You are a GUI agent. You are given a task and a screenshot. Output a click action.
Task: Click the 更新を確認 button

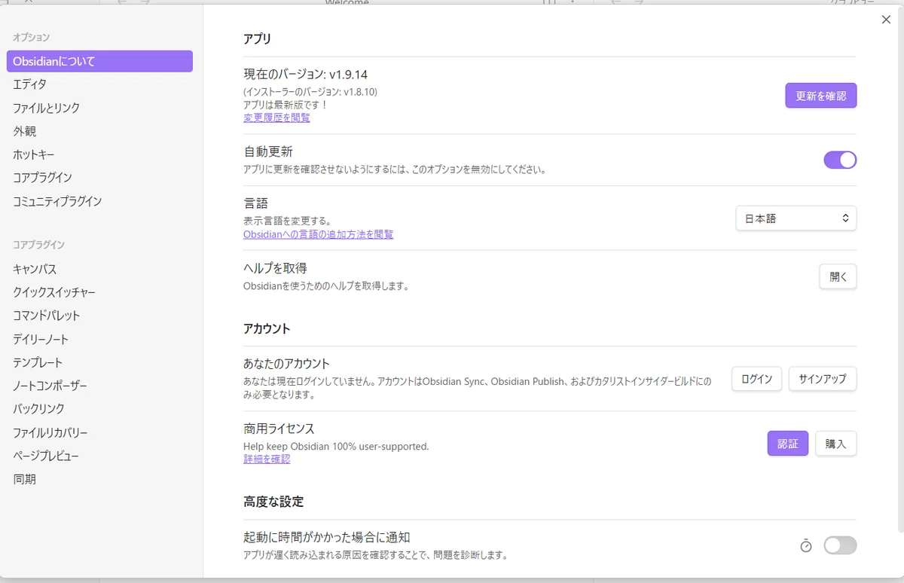point(821,96)
